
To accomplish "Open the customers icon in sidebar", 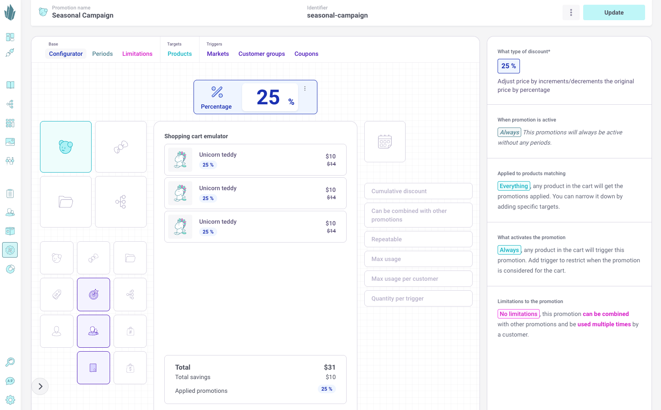I will [10, 213].
